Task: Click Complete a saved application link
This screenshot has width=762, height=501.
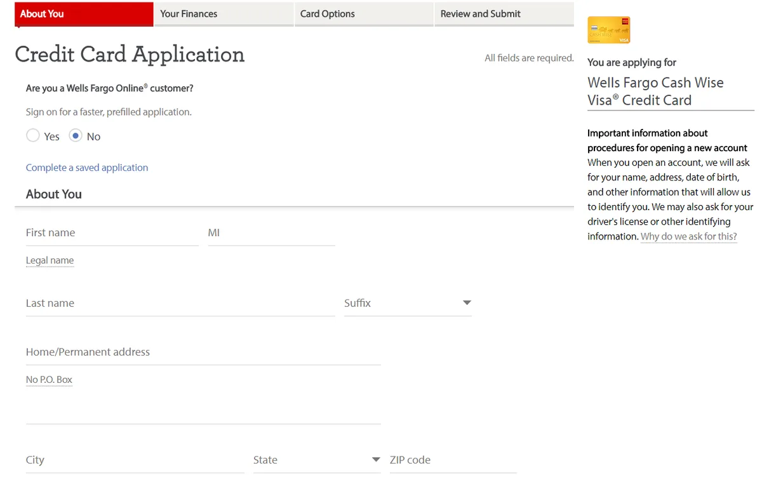Action: tap(87, 168)
